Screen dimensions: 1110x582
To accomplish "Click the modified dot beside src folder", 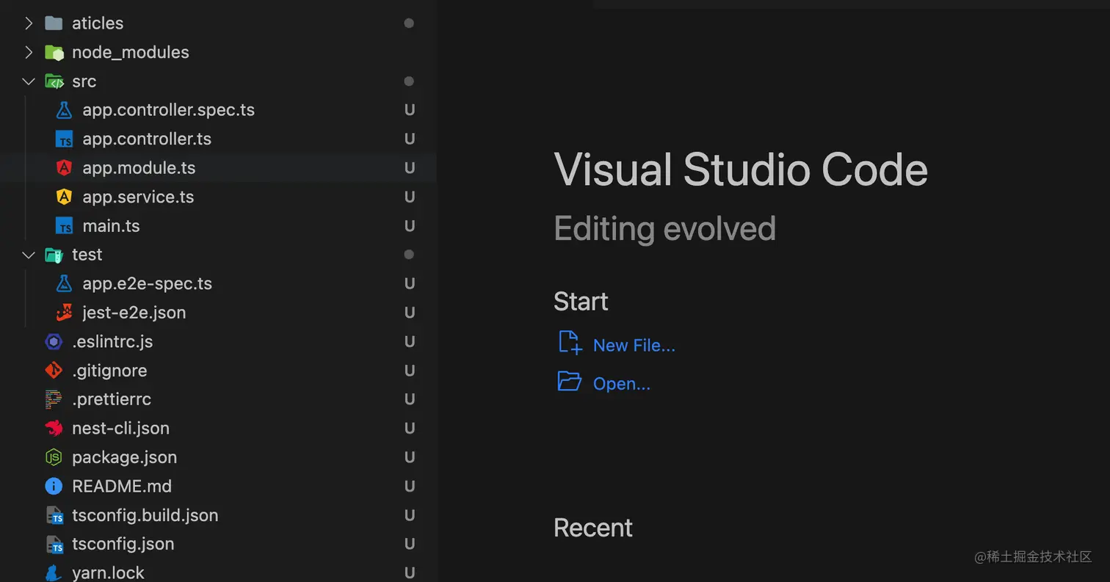I will [409, 81].
